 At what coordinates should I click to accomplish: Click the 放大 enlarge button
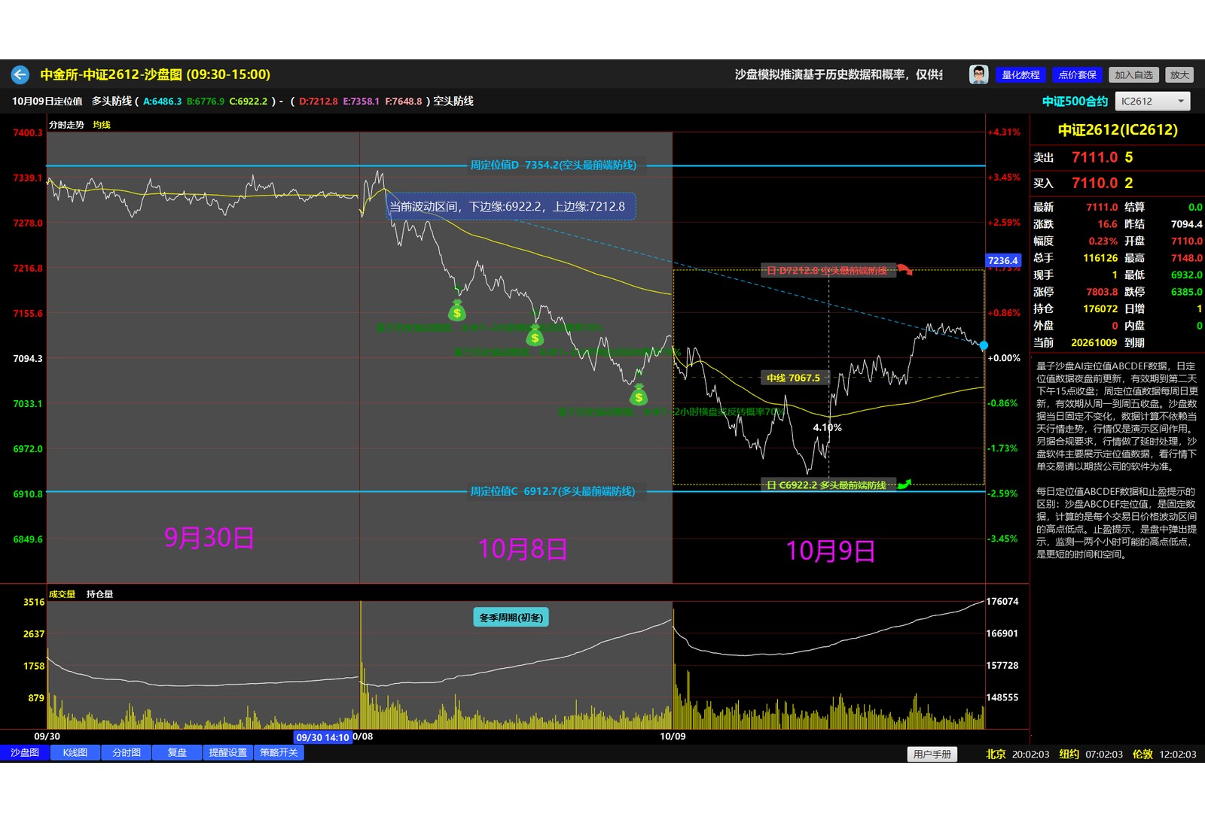coord(1179,74)
